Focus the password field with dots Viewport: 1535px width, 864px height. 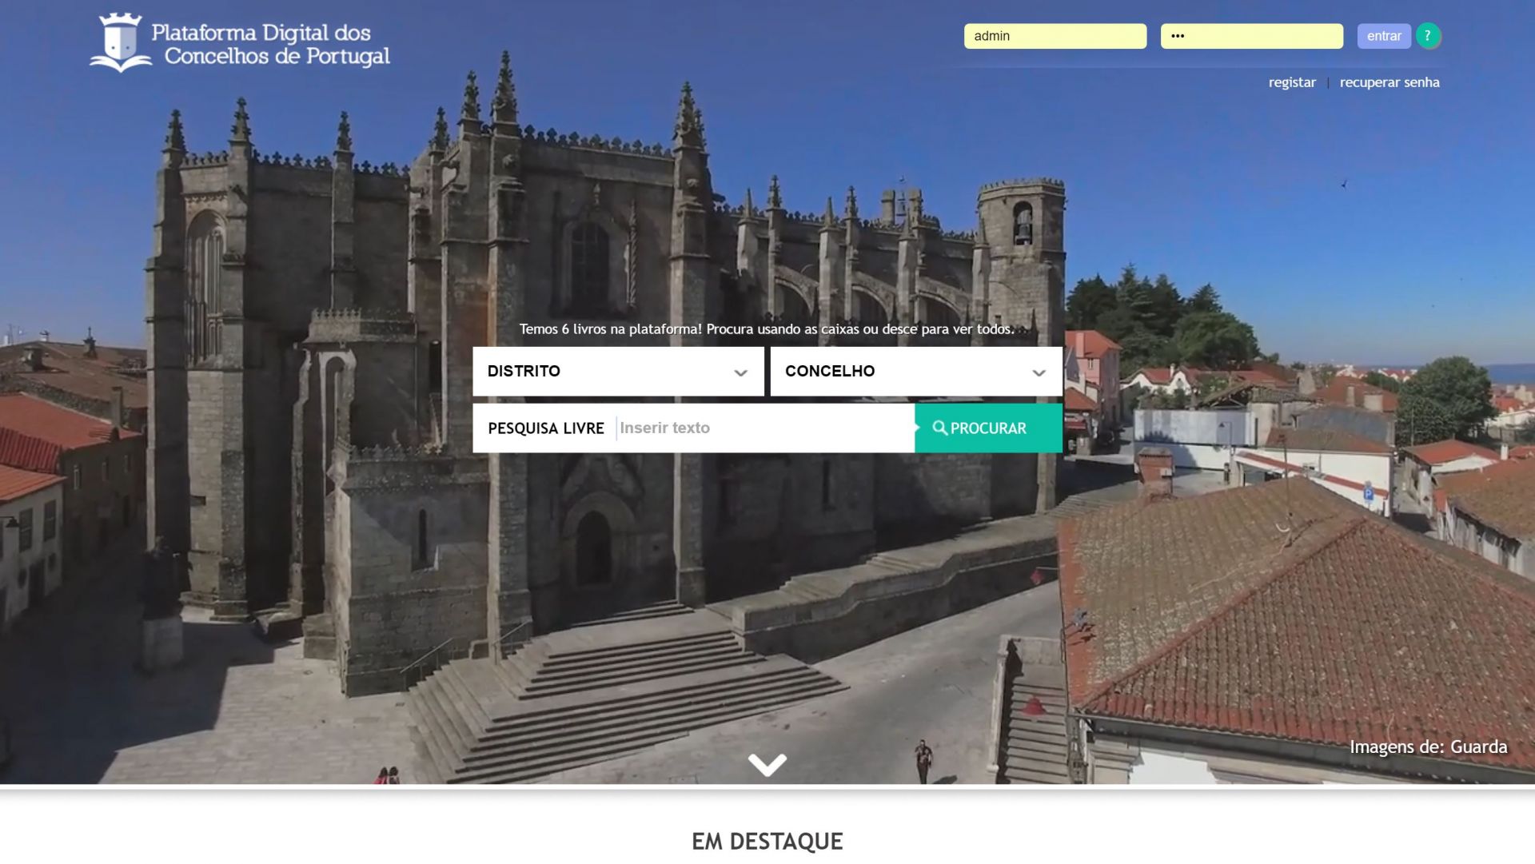tap(1251, 36)
